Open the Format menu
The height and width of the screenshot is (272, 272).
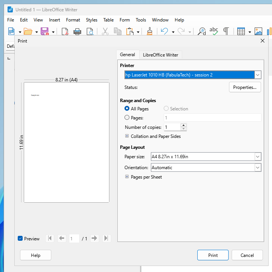(73, 20)
